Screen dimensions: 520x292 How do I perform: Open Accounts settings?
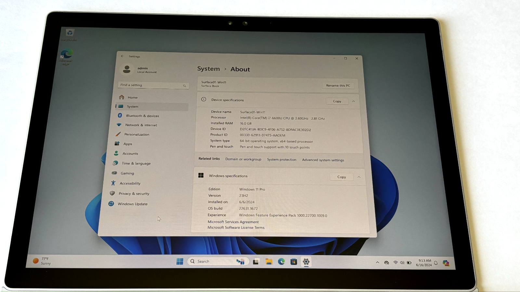tap(130, 153)
